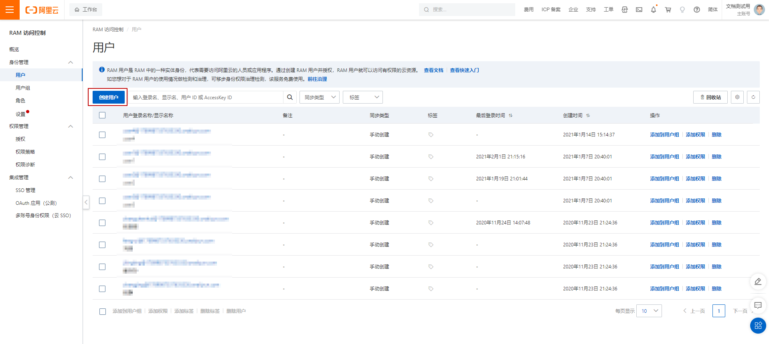Screen dimensions: 769x344
Task: Open the table column settings gear
Action: point(737,97)
